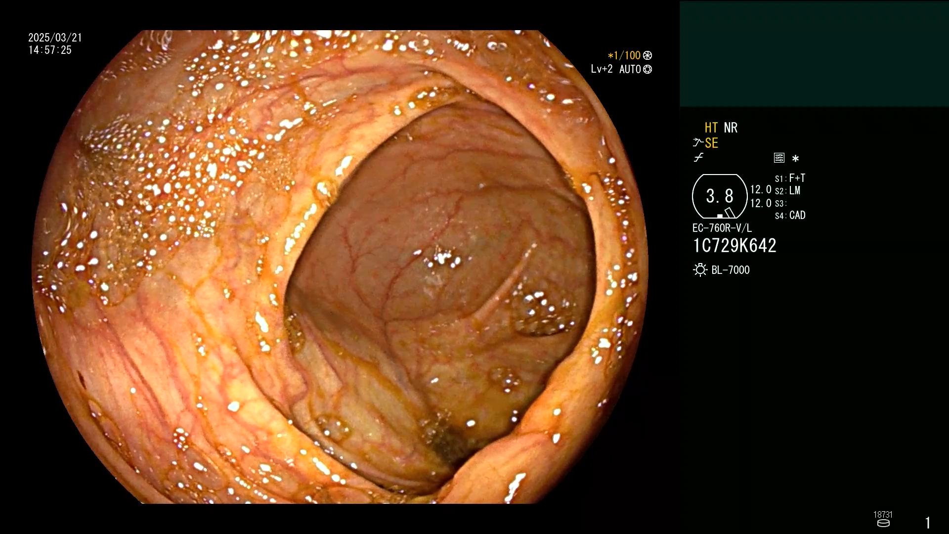Click the scope shape 3.8 indicator
This screenshot has height=534, width=949.
(x=720, y=196)
